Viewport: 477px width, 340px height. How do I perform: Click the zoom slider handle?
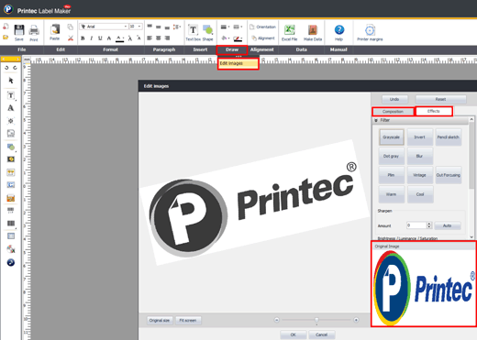click(316, 320)
